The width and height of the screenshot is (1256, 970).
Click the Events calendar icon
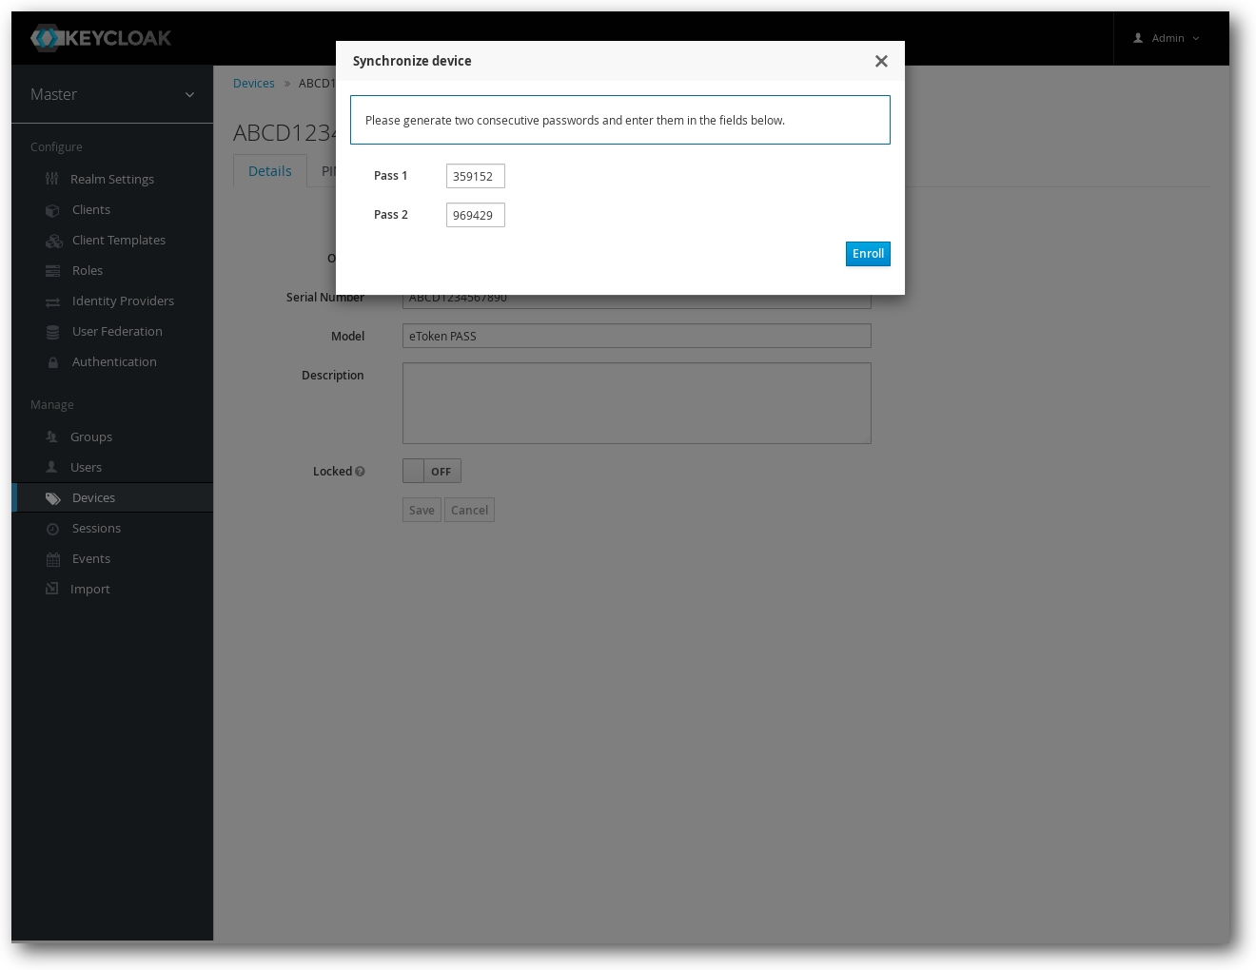[53, 559]
